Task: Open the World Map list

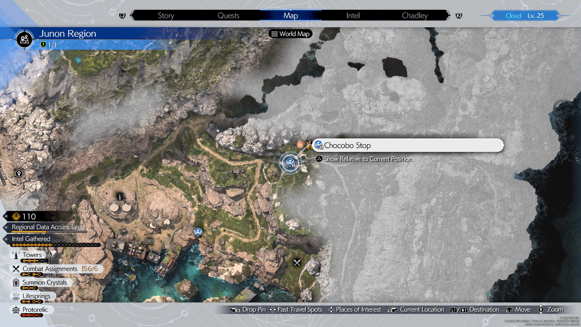Action: click(x=290, y=34)
